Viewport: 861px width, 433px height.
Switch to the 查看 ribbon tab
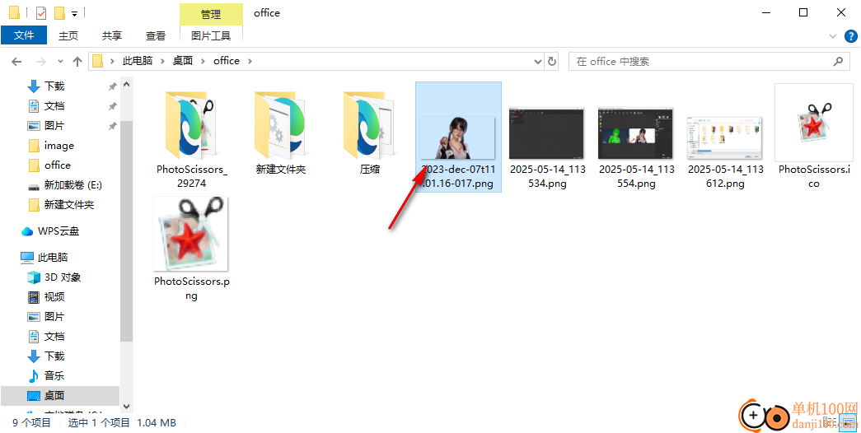(156, 35)
